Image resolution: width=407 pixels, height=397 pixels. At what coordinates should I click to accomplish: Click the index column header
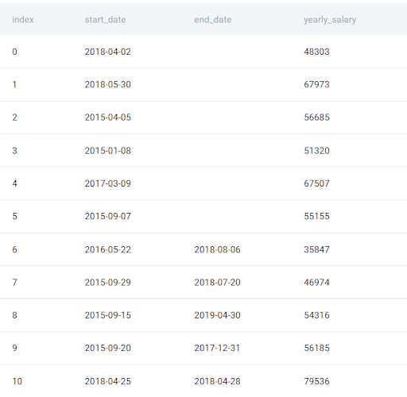point(23,20)
